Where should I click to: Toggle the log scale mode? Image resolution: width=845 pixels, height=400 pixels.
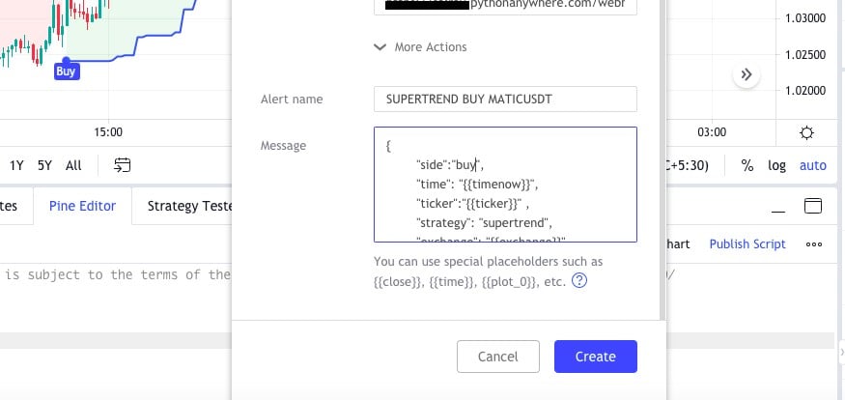776,165
